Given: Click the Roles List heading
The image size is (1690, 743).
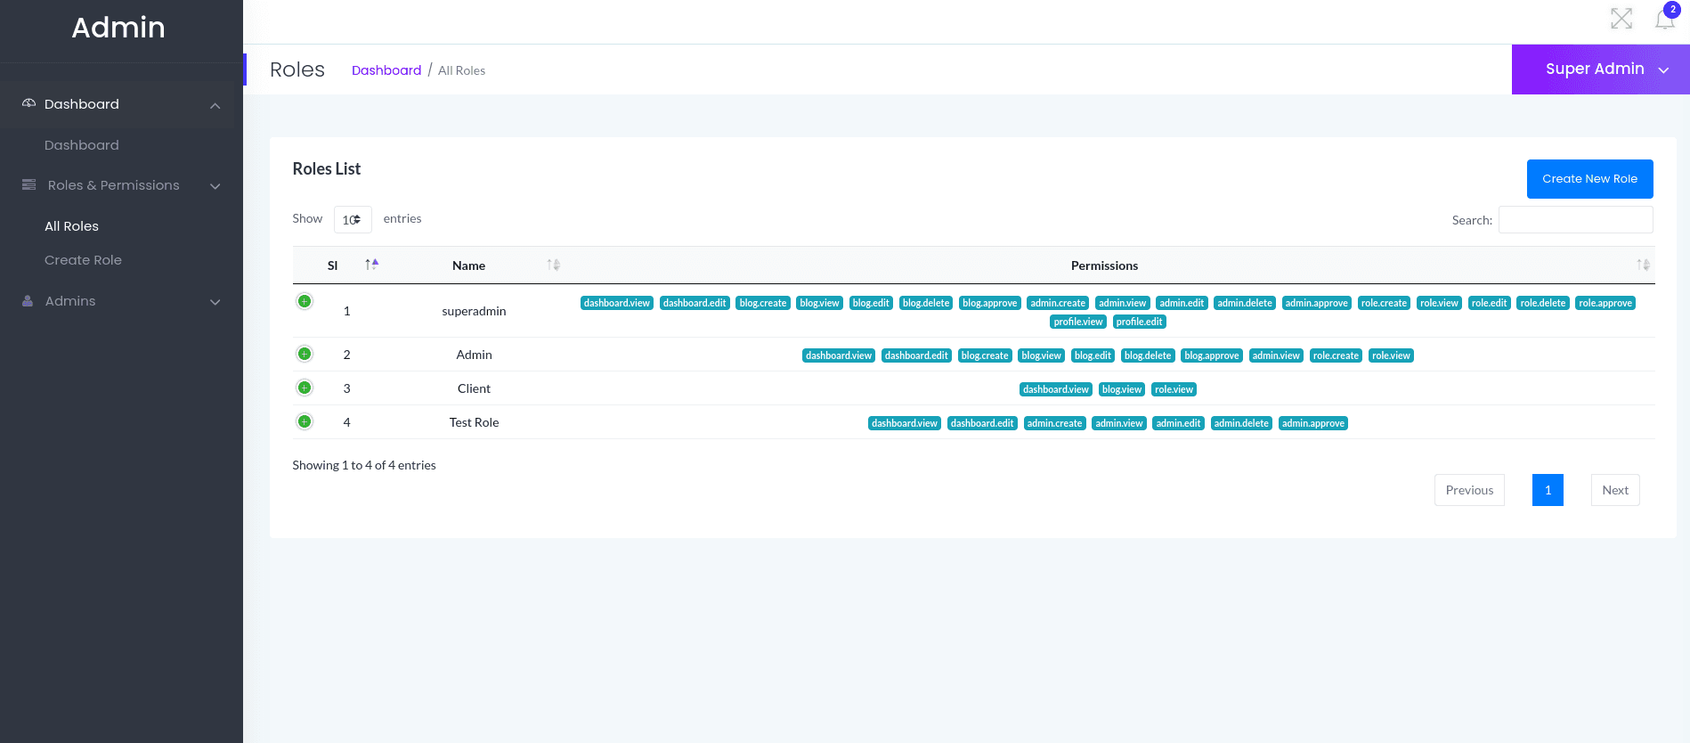Looking at the screenshot, I should coord(327,168).
